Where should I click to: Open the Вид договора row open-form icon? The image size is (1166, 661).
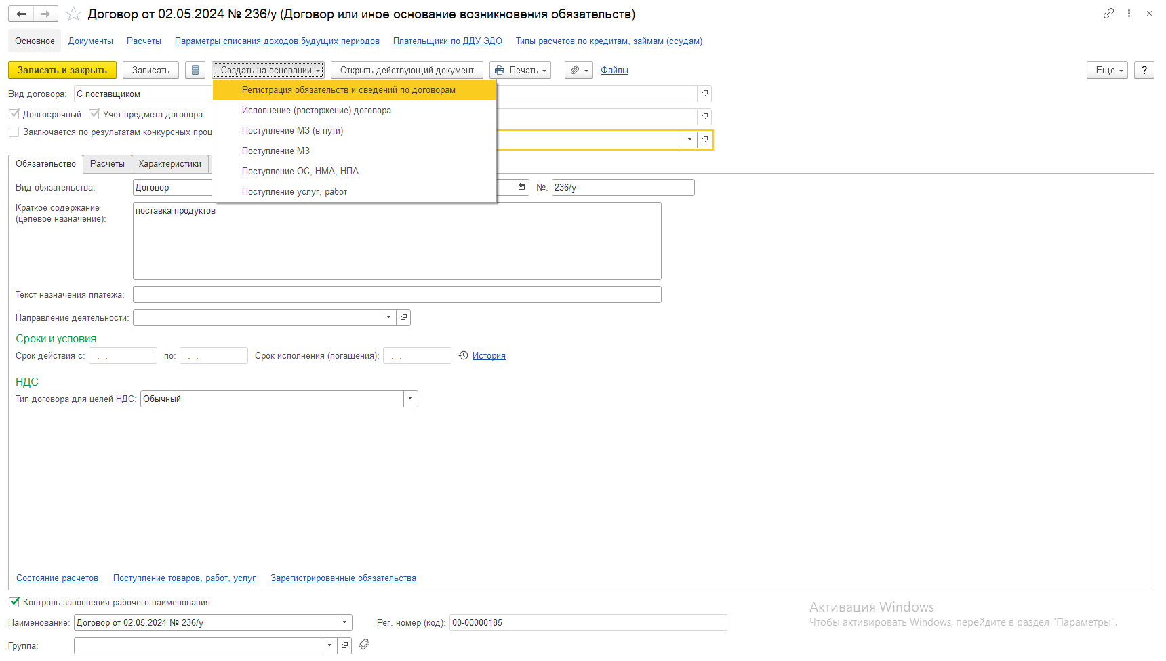[x=704, y=94]
